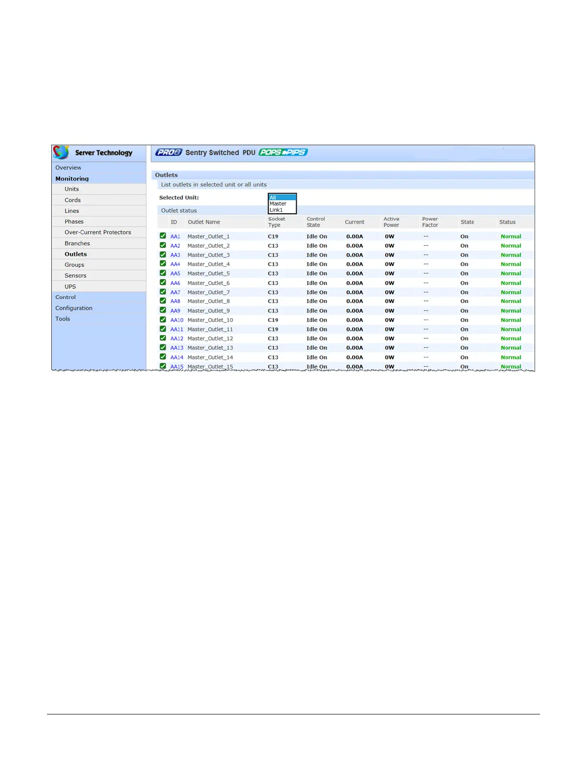Follow the AA5 outlet ID link

pyautogui.click(x=175, y=274)
